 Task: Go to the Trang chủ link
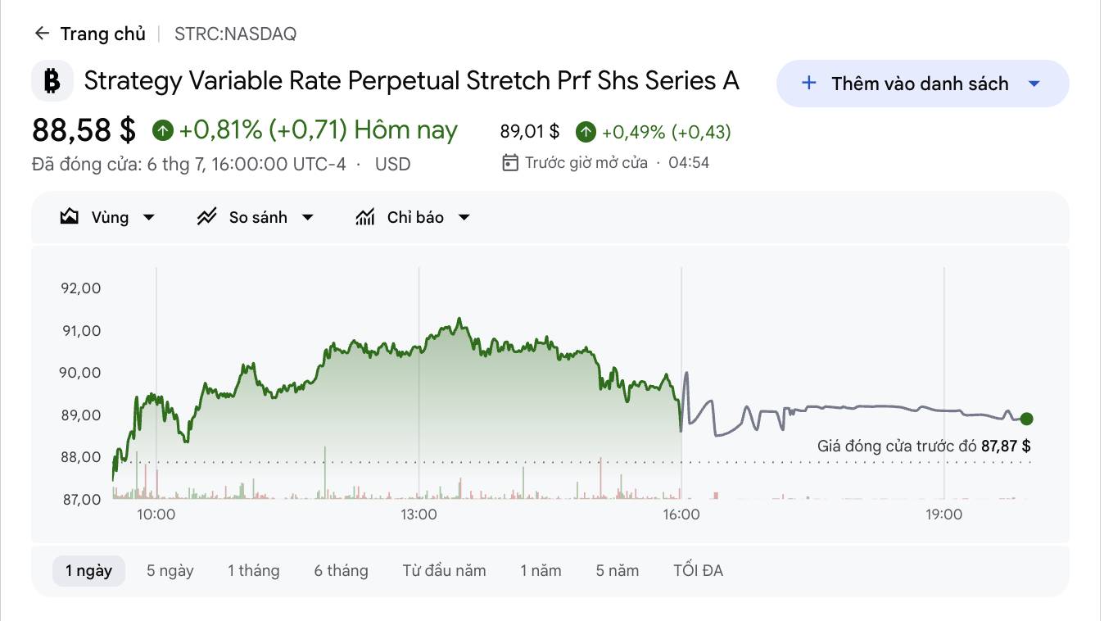[x=102, y=34]
